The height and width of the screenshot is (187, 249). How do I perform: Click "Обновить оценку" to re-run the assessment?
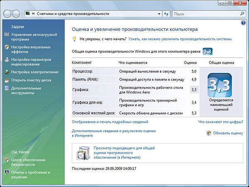pos(228,133)
